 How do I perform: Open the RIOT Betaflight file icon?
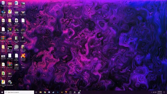click(x=16, y=57)
